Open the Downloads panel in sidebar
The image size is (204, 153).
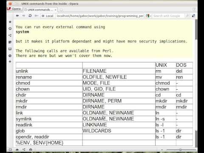[10, 49]
